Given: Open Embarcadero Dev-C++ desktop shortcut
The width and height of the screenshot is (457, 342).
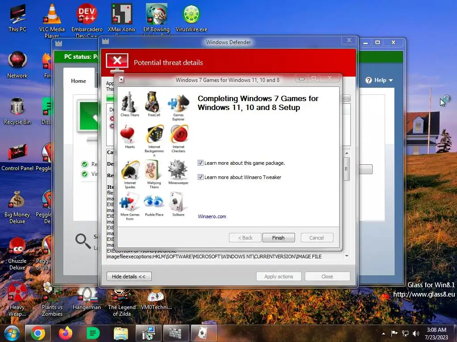Looking at the screenshot, I should pos(87,20).
